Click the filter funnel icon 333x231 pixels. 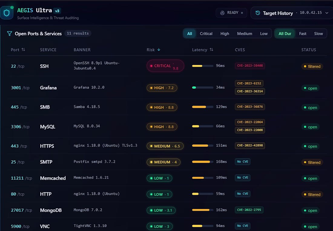(9, 34)
